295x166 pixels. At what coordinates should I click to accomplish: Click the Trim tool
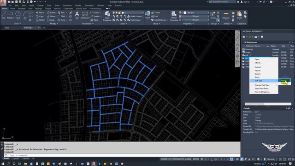pos(61,12)
